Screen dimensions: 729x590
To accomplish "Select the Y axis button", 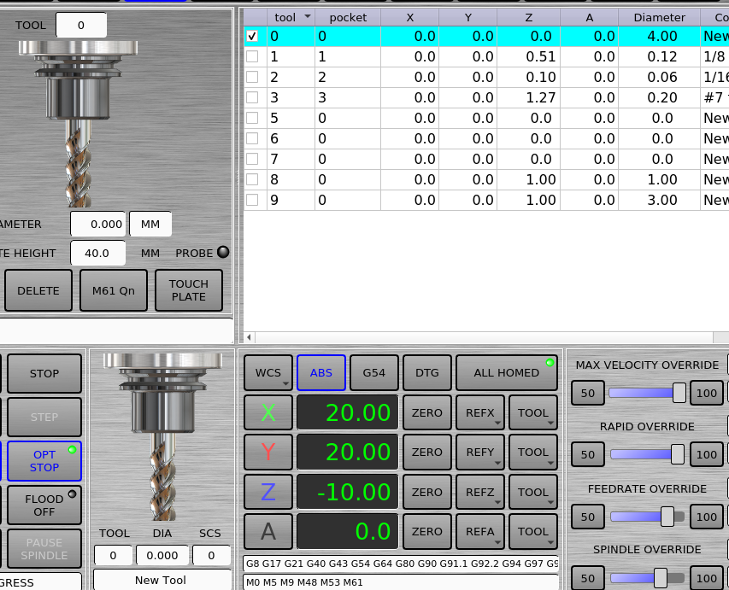I will [x=268, y=452].
